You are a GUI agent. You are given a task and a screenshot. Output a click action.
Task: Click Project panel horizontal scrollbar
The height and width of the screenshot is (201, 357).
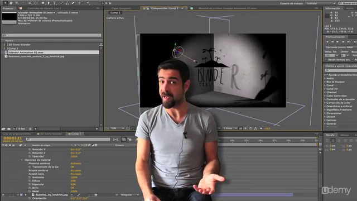tap(49, 129)
